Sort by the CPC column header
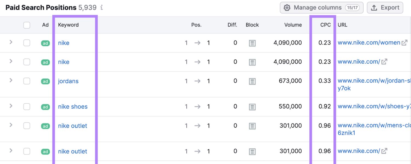The image size is (411, 164). tap(325, 25)
